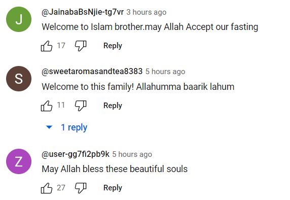Open the @user-gg7fi2pb9k channel link
The width and height of the screenshot is (290, 200).
click(x=76, y=154)
